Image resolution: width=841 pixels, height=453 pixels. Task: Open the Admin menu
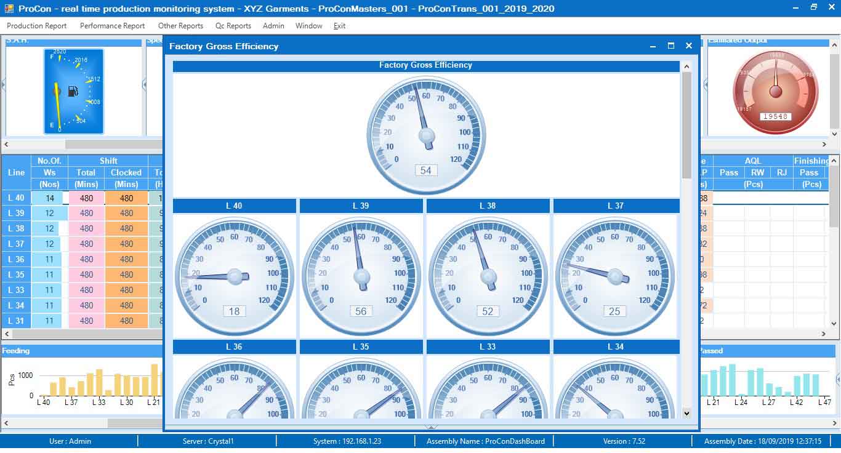coord(273,26)
